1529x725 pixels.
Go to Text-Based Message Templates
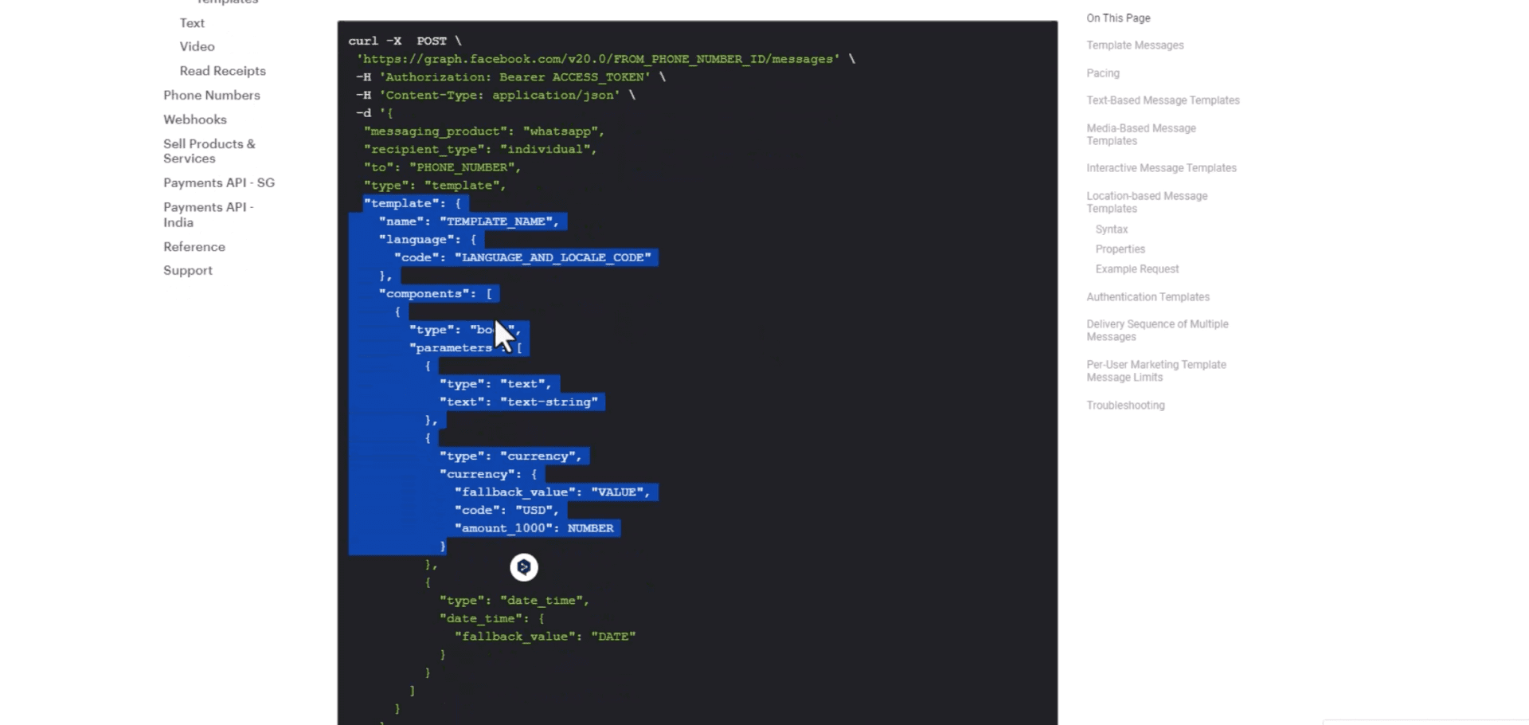click(1163, 100)
